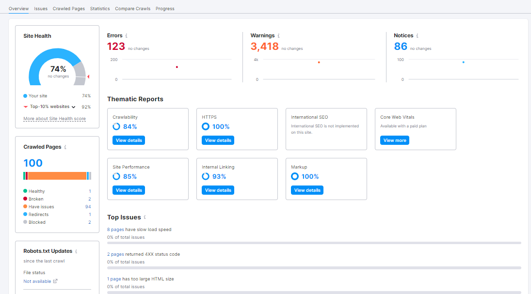Click the Crawled Pages info icon
Image resolution: width=531 pixels, height=294 pixels.
pyautogui.click(x=65, y=147)
